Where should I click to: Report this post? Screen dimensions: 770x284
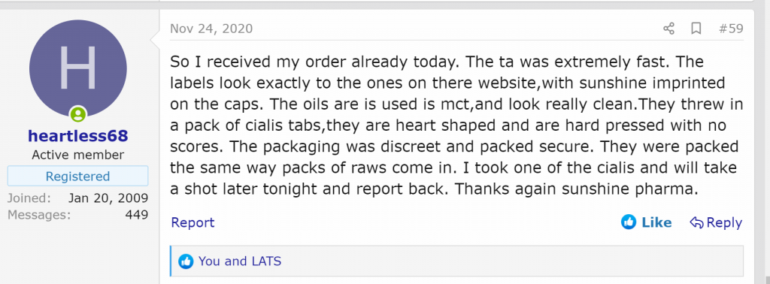[x=192, y=222]
